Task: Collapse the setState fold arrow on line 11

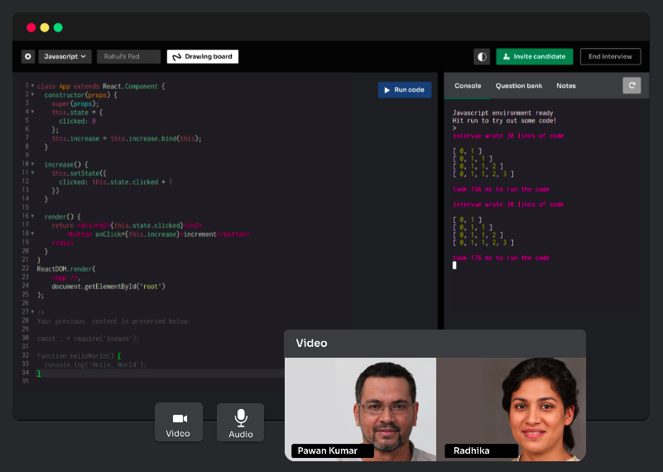Action: tap(32, 172)
